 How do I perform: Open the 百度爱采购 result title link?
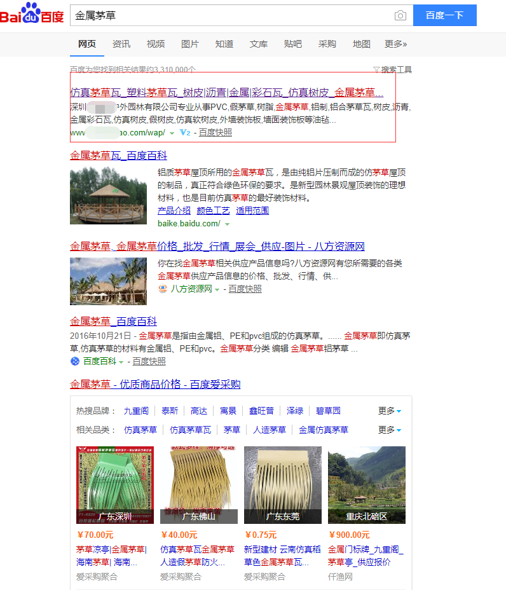155,384
